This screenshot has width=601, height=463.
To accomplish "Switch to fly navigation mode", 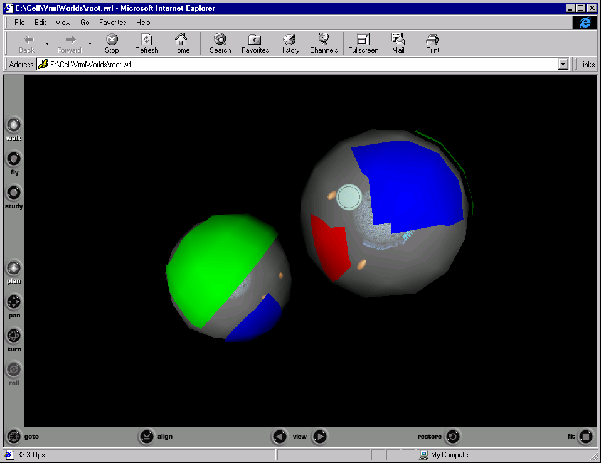I will coord(13,159).
